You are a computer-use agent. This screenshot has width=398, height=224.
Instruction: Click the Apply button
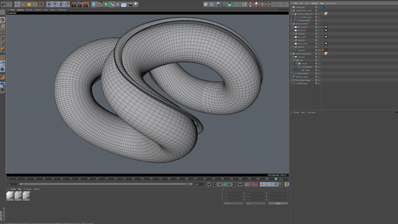click(278, 204)
